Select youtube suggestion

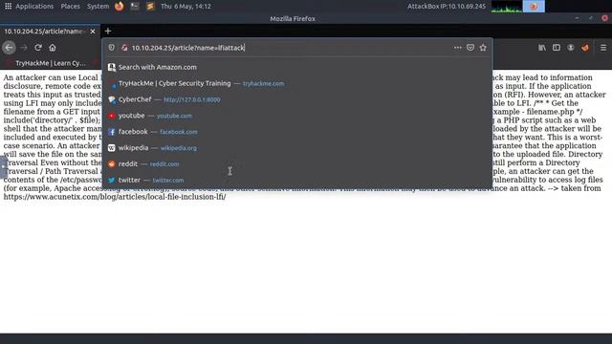pos(297,116)
